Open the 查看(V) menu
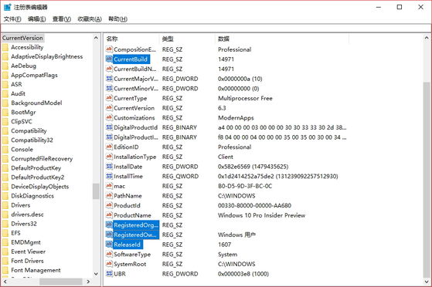Screen dimensions: 432x287 click(62, 19)
